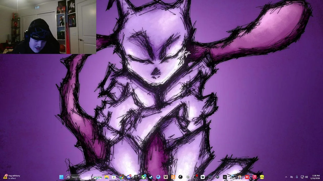323x181 pixels.
Task: Click the microphone icon in the system tray
Action: [297, 177]
